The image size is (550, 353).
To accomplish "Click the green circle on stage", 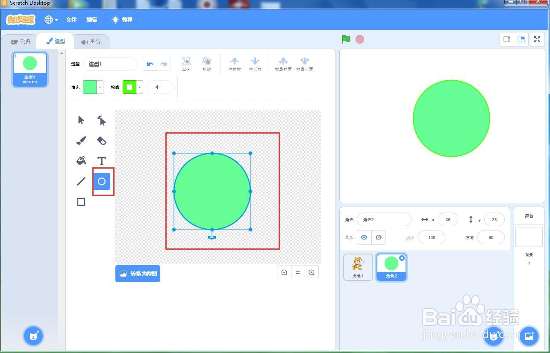I will click(451, 119).
